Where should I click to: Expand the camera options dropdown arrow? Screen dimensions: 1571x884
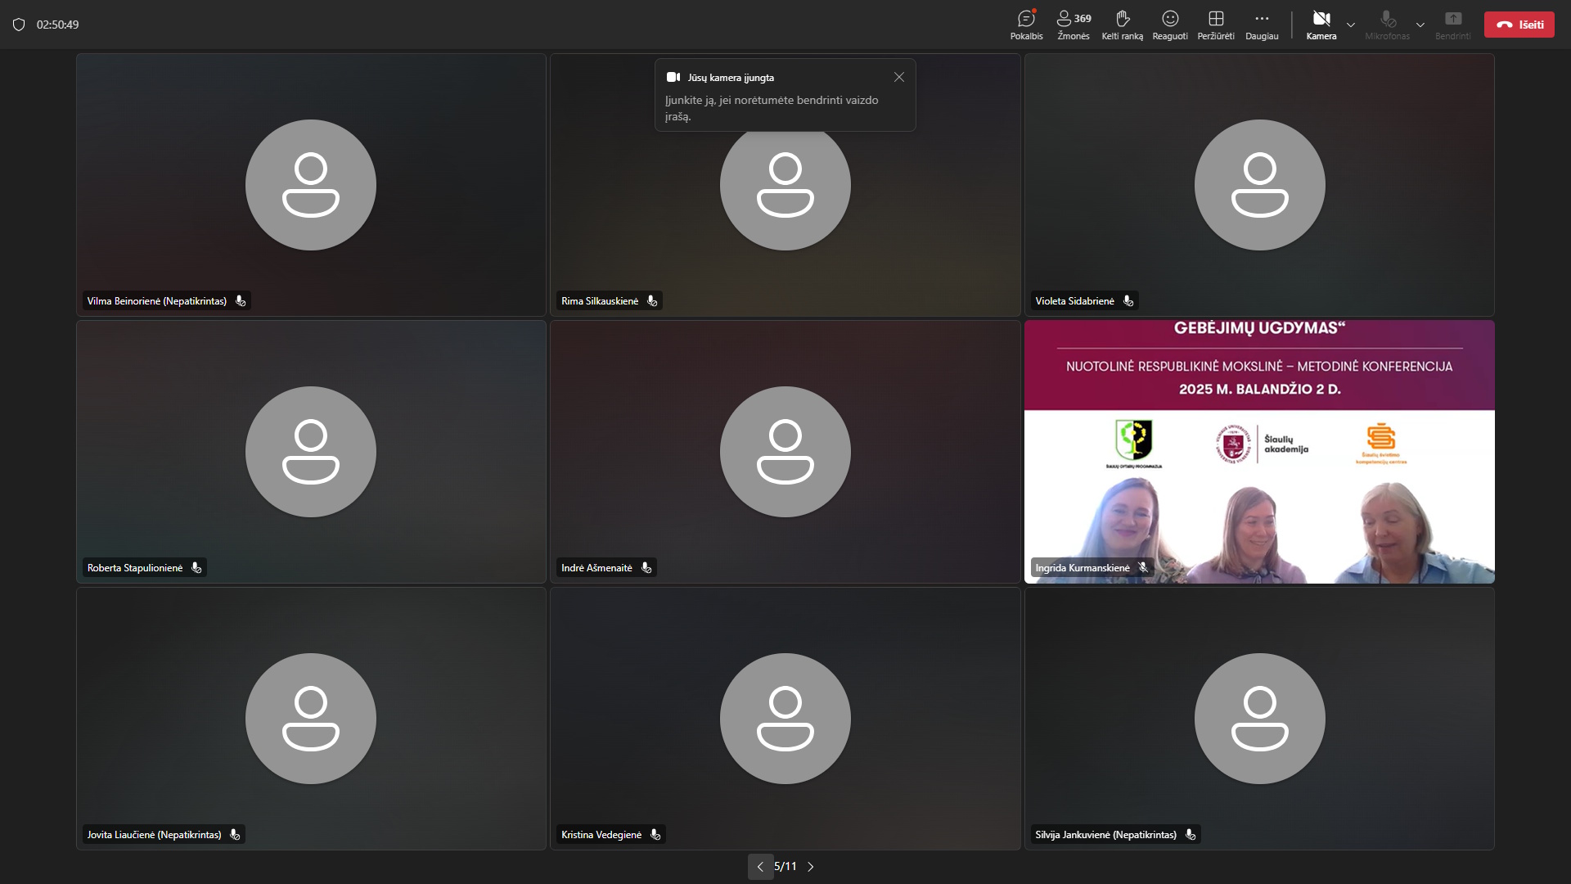pos(1351,25)
